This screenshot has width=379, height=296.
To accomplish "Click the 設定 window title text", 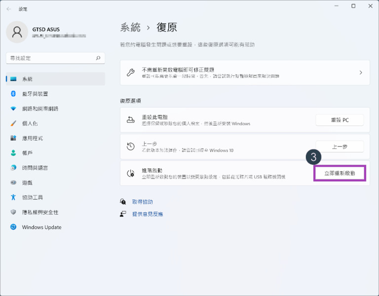I will click(23, 9).
